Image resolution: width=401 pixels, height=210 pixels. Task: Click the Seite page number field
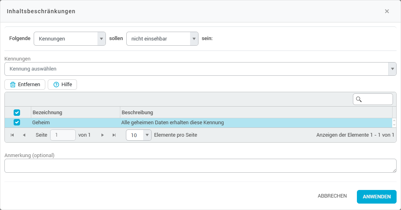(x=63, y=135)
